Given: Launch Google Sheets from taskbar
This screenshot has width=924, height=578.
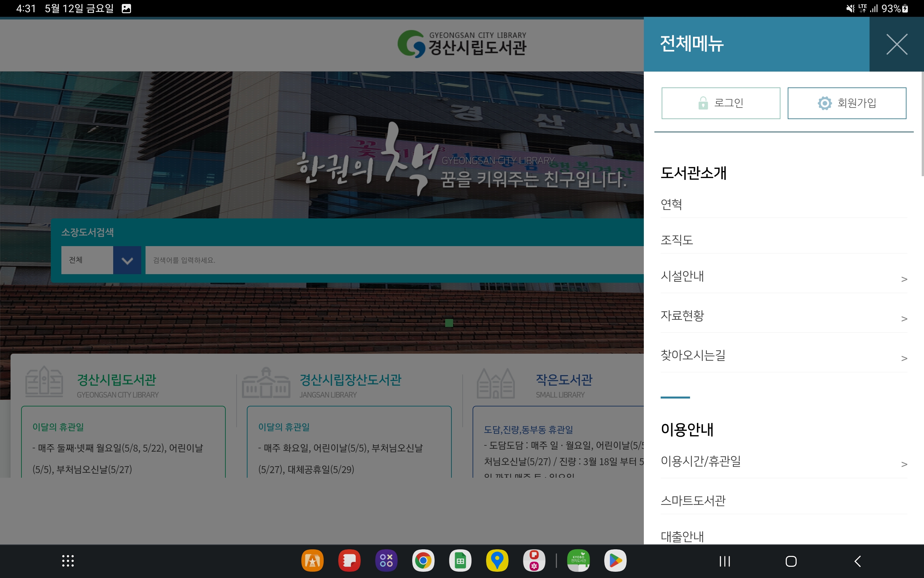Looking at the screenshot, I should pos(460,561).
